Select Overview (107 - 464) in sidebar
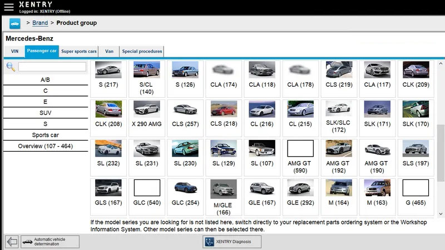The image size is (445, 250). coord(46,146)
